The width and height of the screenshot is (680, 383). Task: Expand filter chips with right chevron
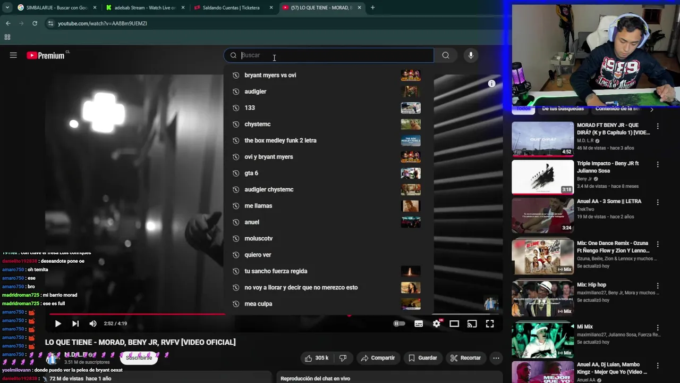[652, 109]
